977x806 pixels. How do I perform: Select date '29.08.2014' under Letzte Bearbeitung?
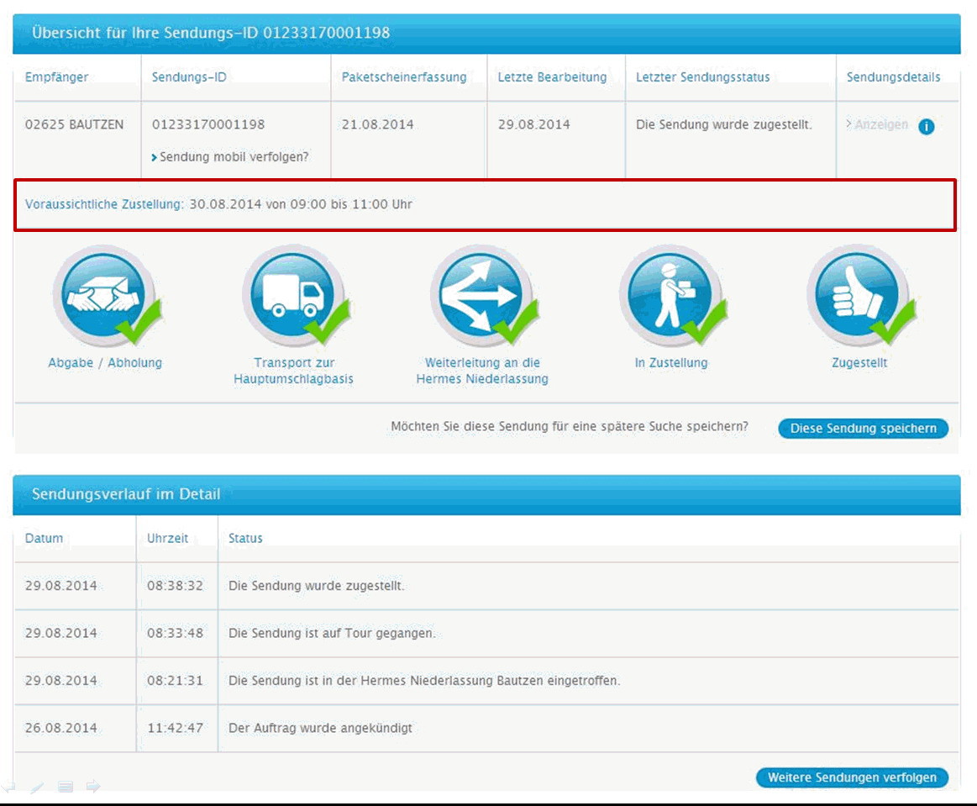click(x=534, y=124)
